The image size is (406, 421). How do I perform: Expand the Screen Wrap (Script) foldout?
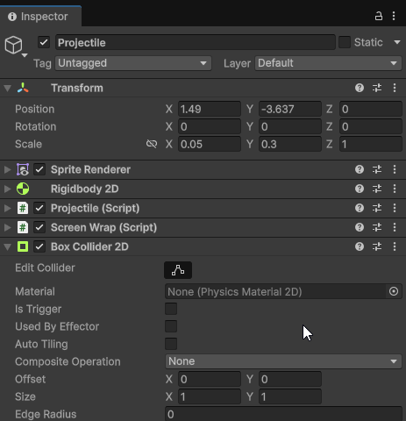tap(7, 227)
